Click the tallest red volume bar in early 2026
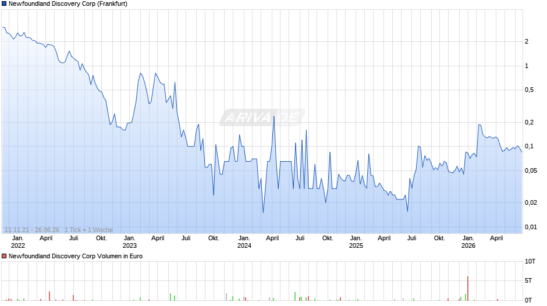 coord(468,289)
